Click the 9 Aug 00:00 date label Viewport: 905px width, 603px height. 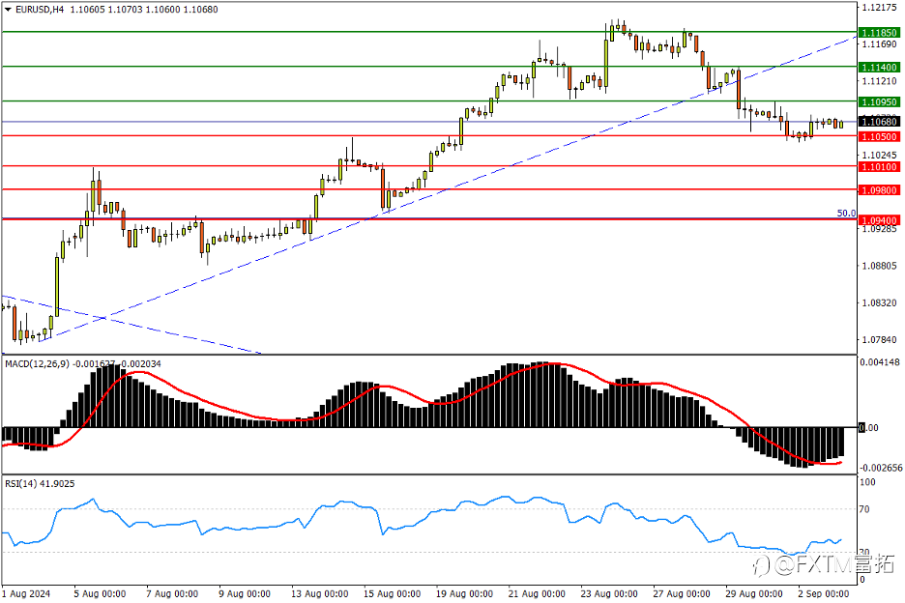pyautogui.click(x=245, y=593)
